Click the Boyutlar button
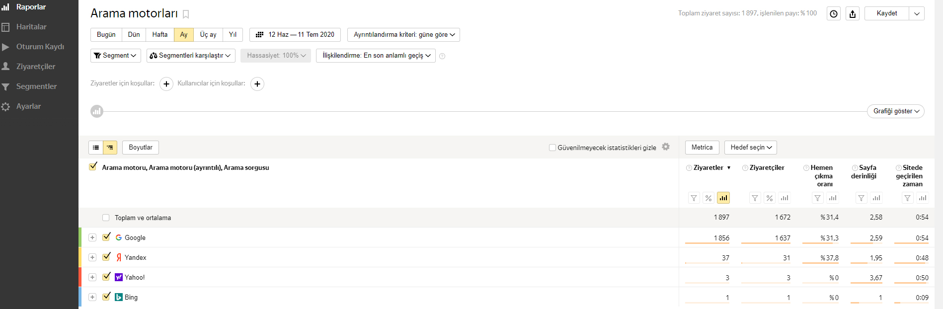 [x=141, y=148]
